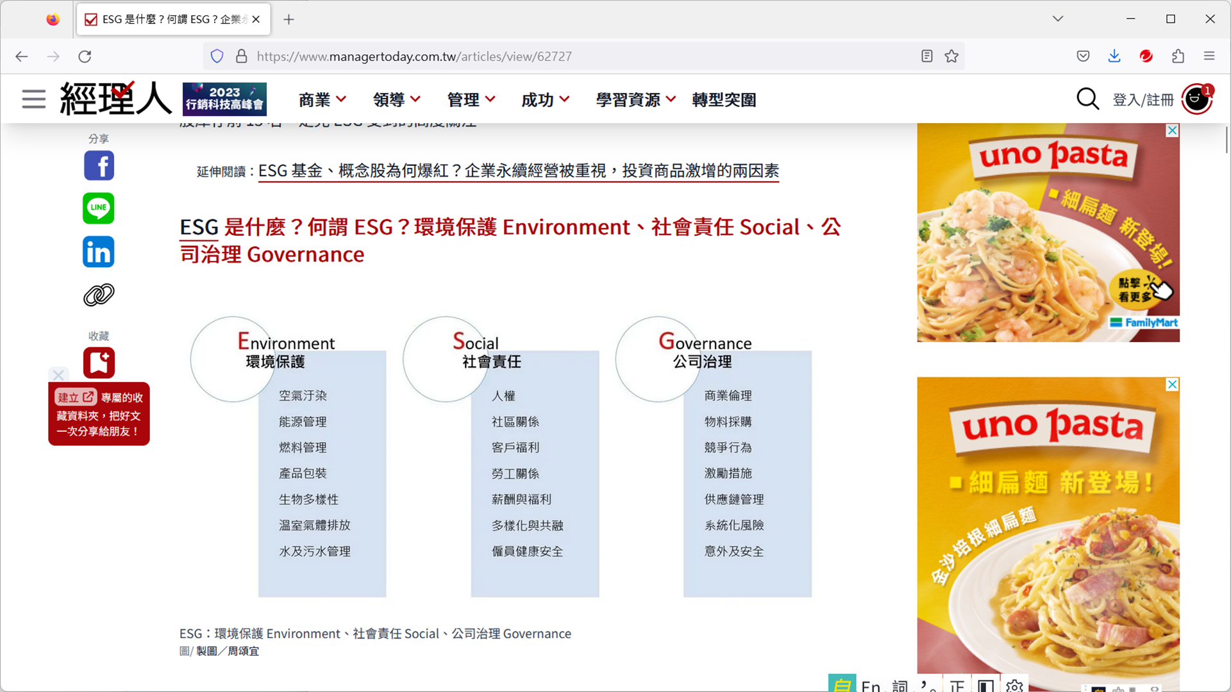Toggle IME 正 traditional character mode
This screenshot has width=1231, height=692.
pyautogui.click(x=957, y=686)
